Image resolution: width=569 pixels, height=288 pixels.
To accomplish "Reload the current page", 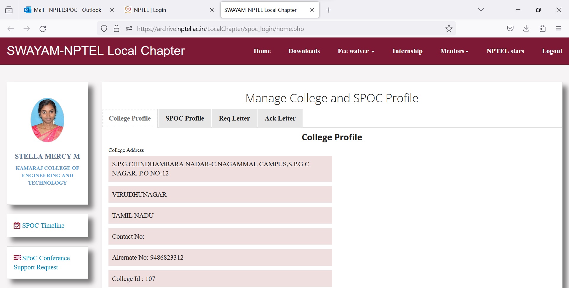I will tap(43, 29).
